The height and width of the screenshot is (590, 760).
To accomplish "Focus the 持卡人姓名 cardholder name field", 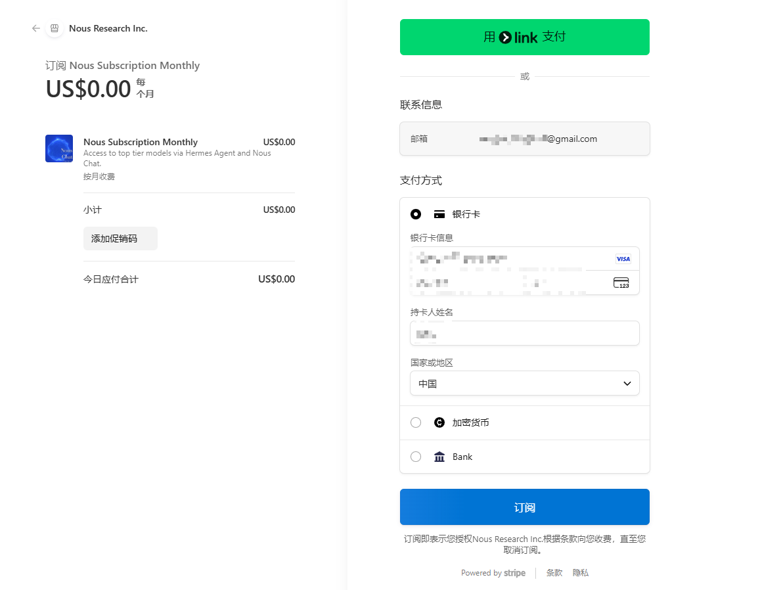I will 524,334.
